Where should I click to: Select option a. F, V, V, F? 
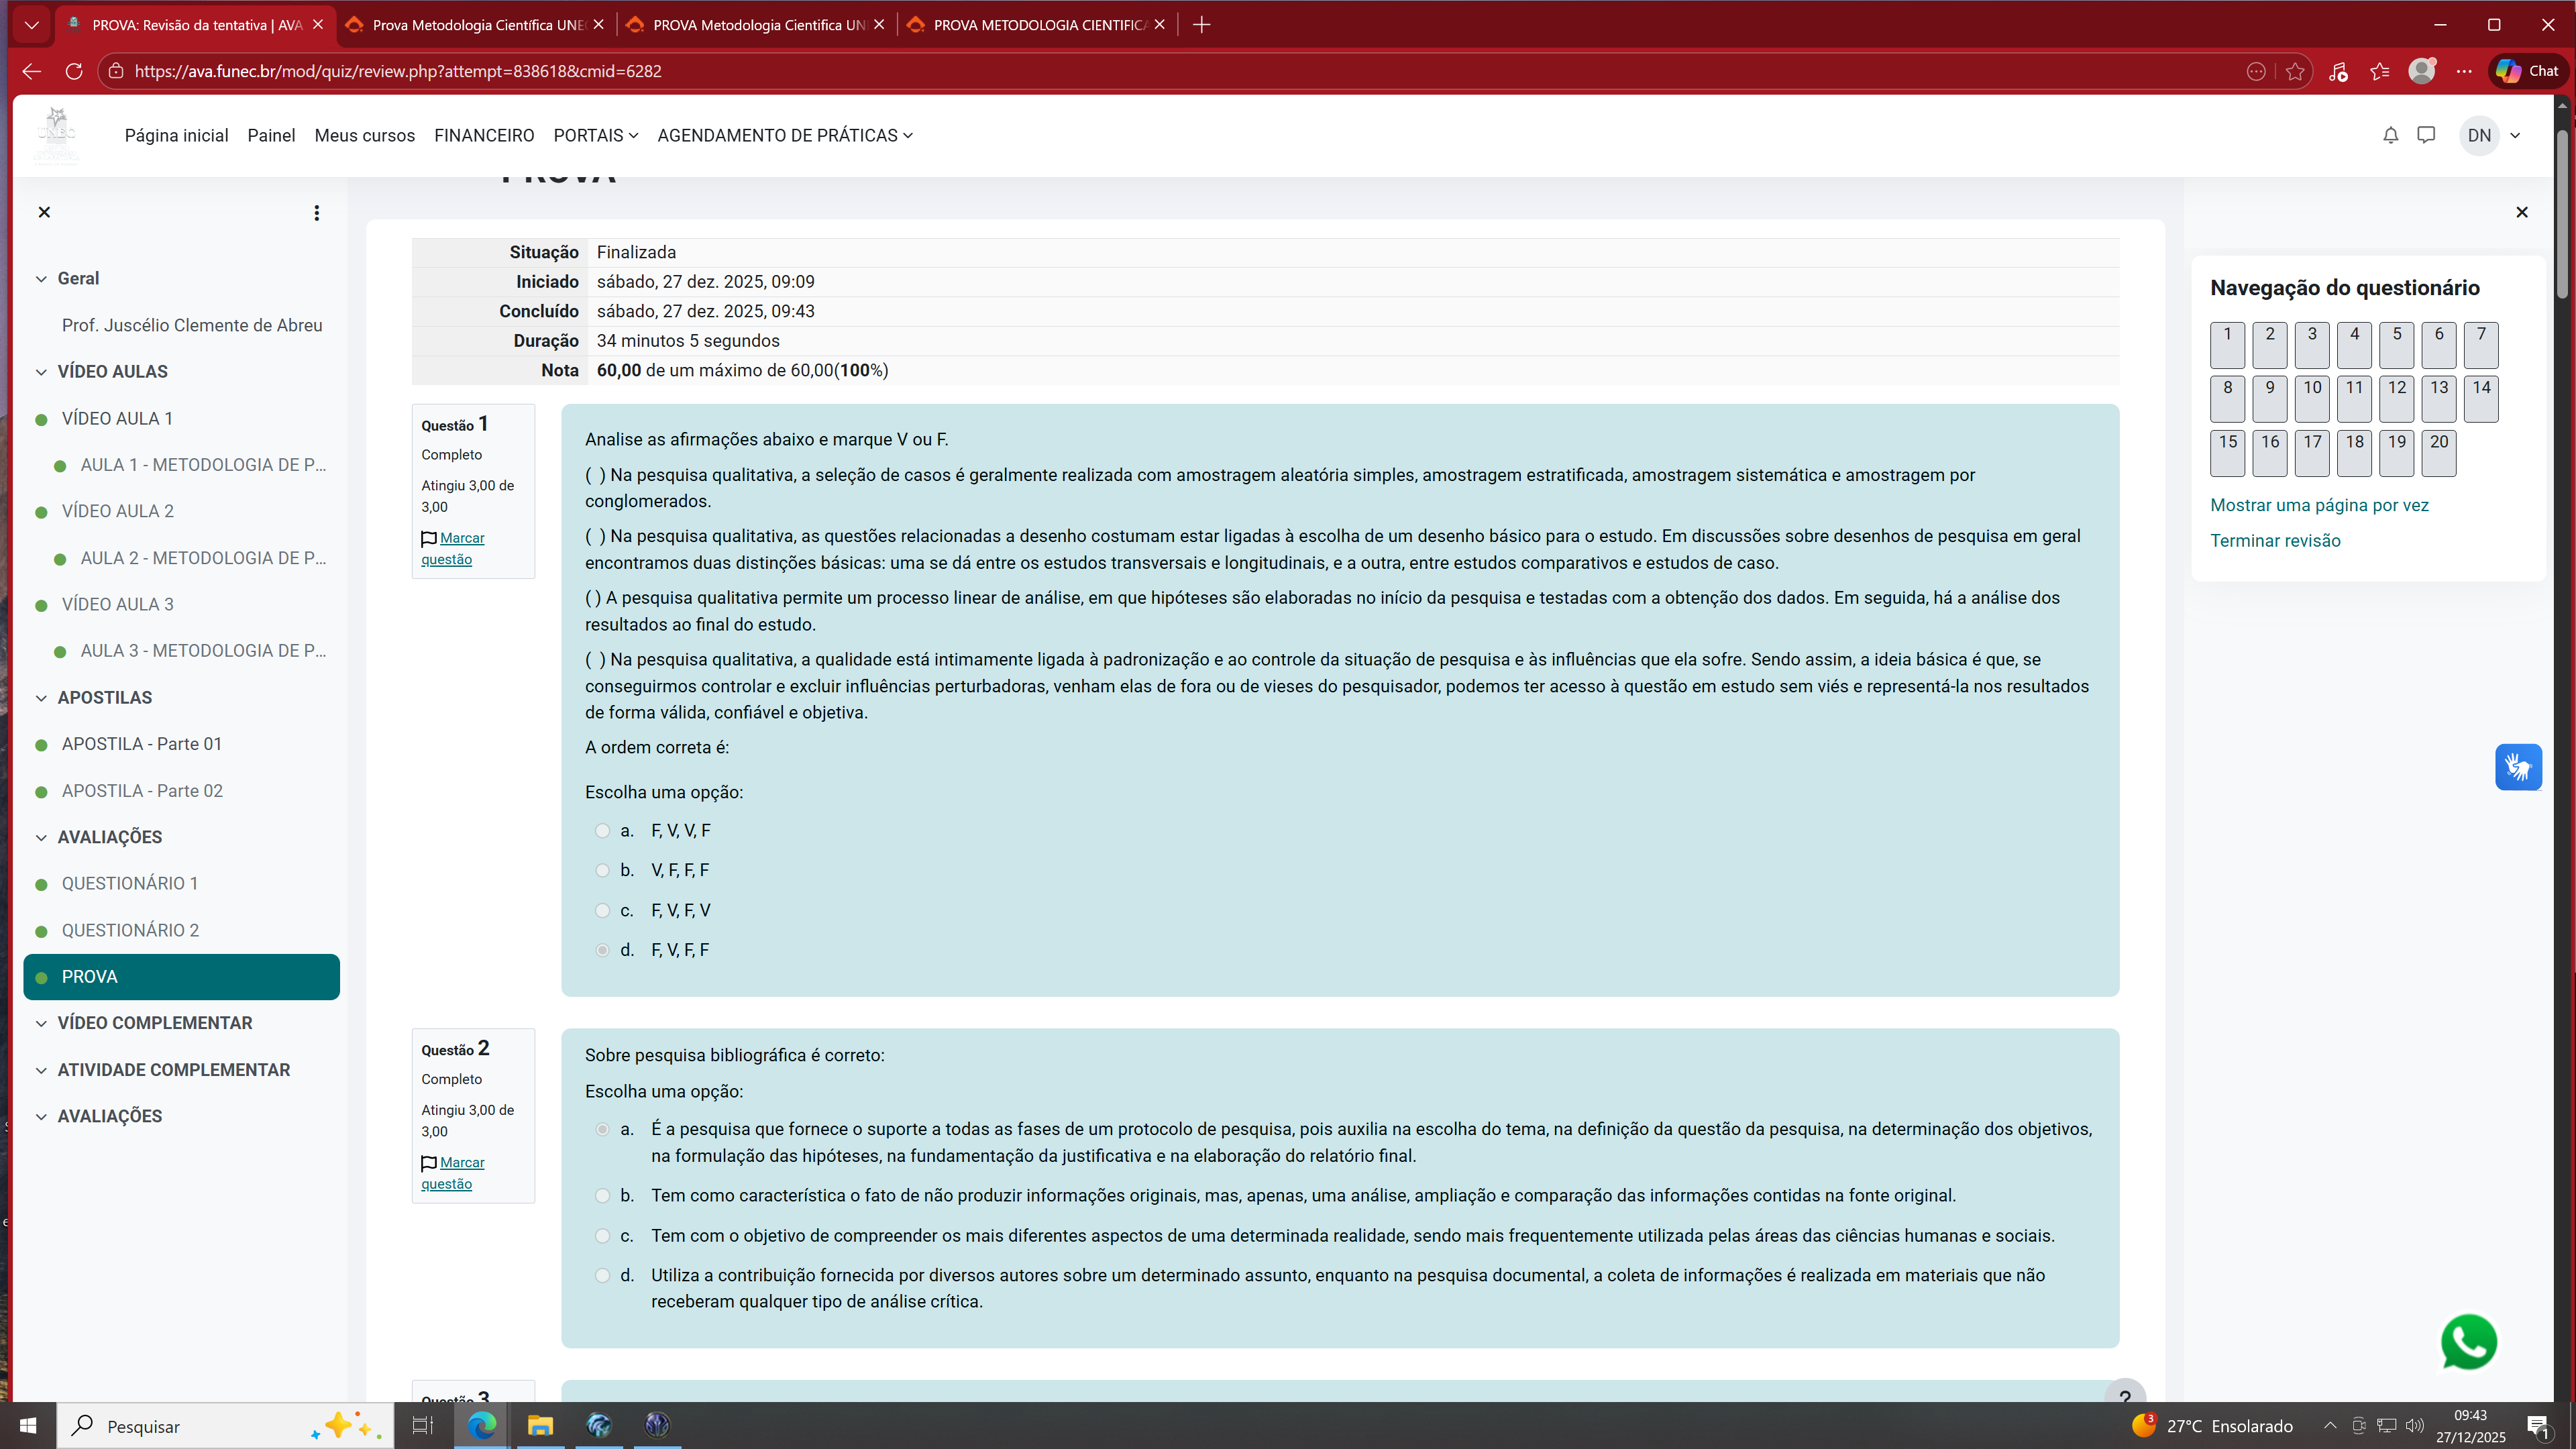(602, 830)
